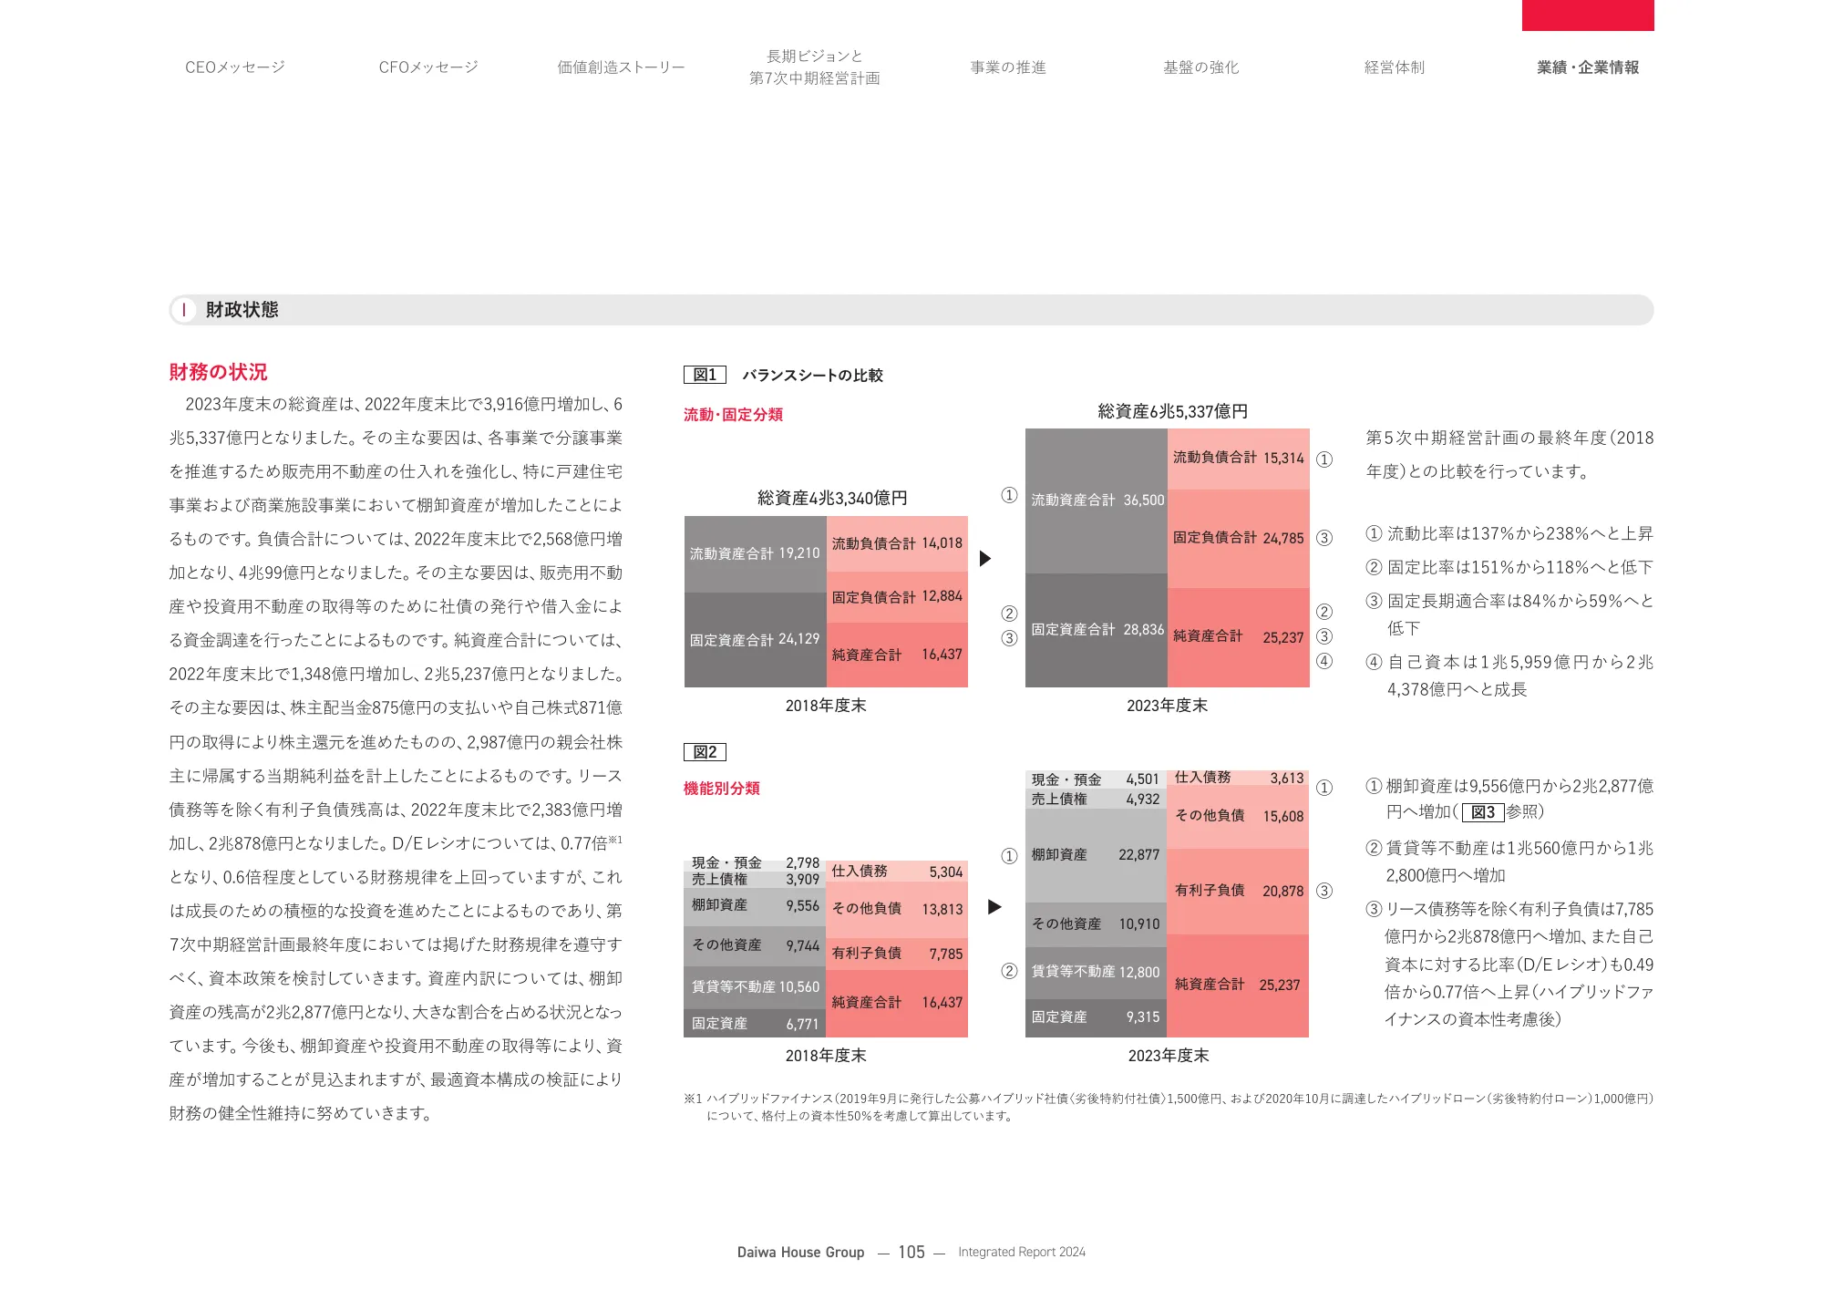Click 流動負債合計 15,314 block

tap(1238, 459)
